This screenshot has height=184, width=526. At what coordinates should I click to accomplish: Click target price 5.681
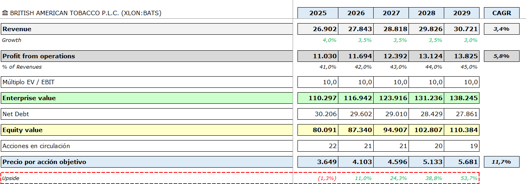coord(462,162)
